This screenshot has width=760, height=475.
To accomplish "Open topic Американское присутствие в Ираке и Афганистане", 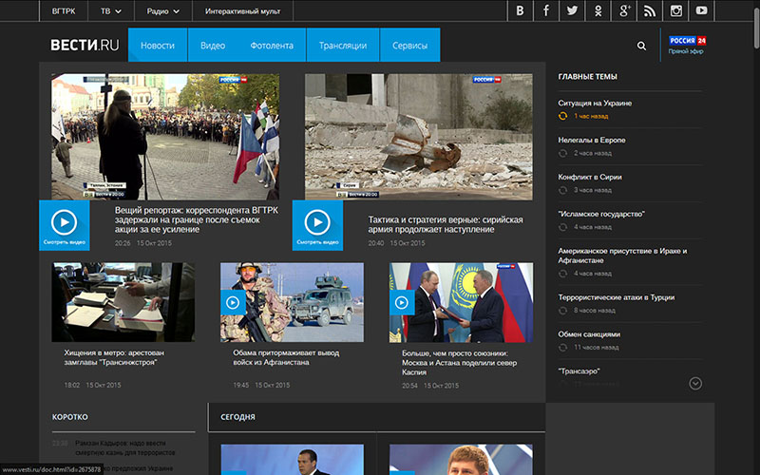I will coord(622,256).
